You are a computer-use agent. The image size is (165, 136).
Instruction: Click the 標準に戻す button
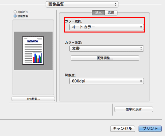pyautogui.click(x=134, y=109)
